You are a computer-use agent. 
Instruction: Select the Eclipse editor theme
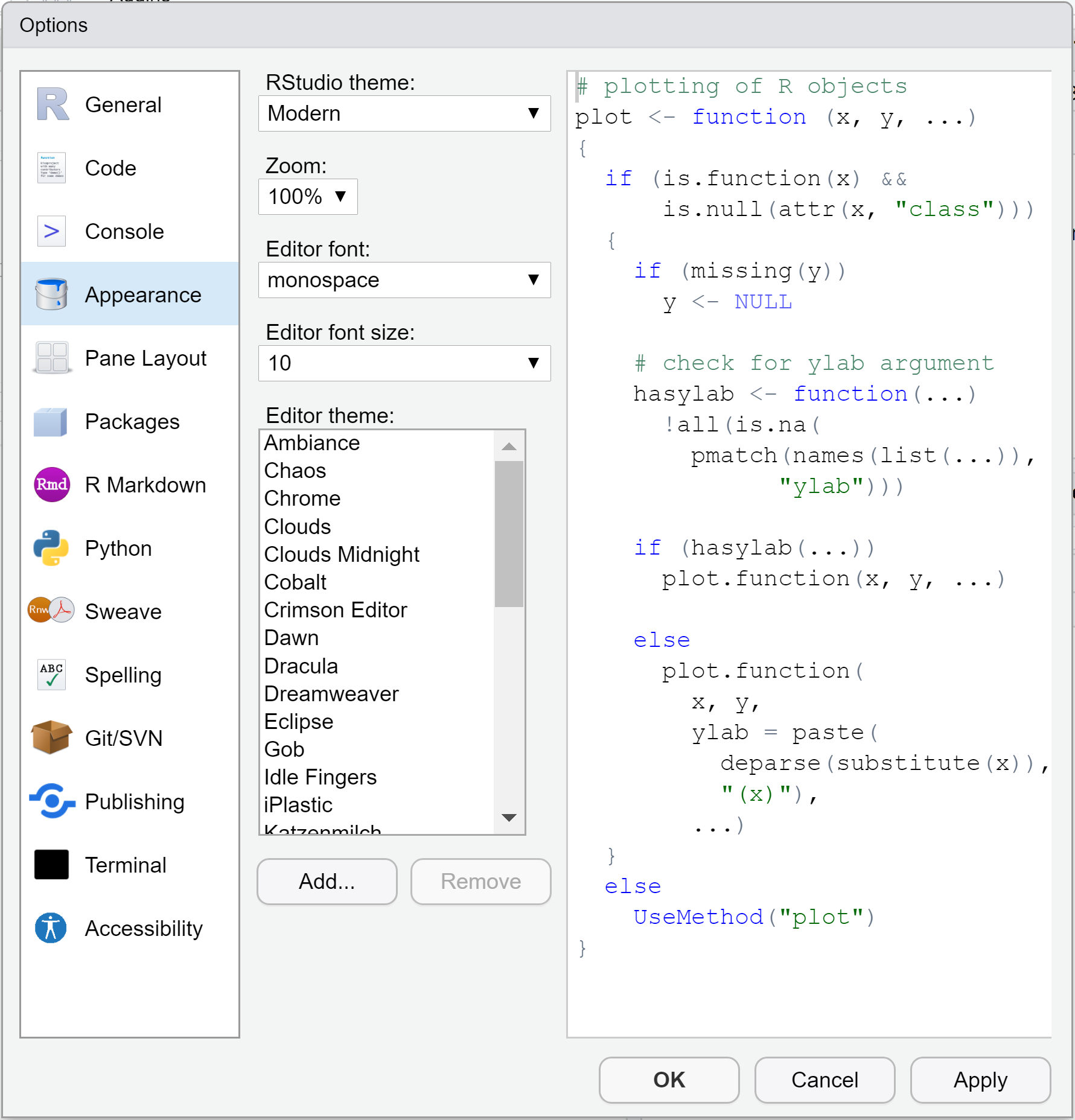377,722
